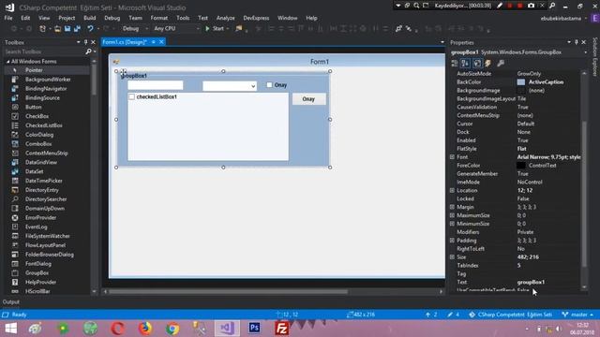Open the Format menu
This screenshot has width=600, height=337.
coord(158,18)
